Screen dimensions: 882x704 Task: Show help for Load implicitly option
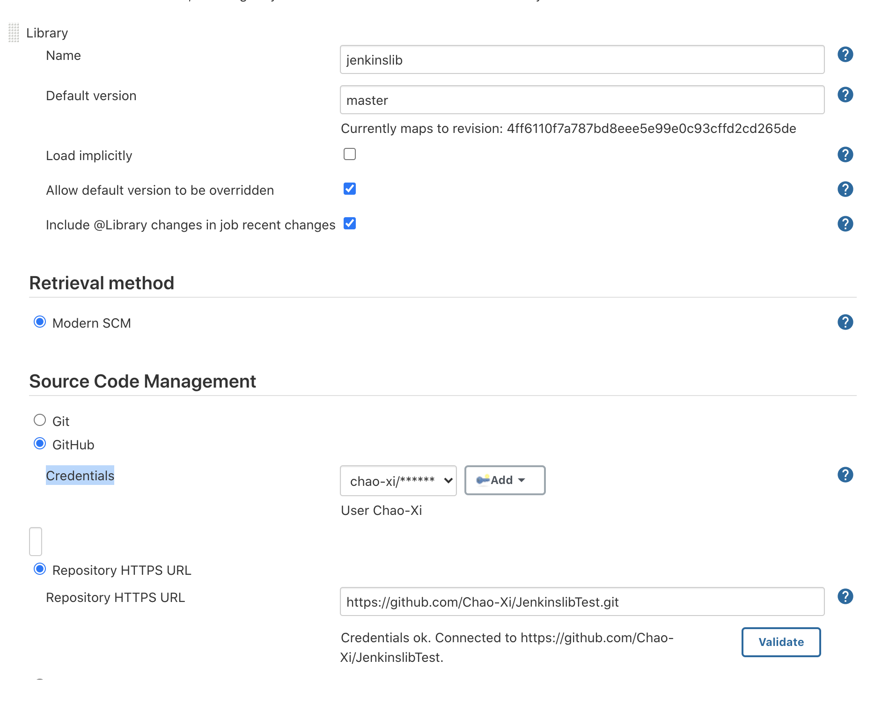pyautogui.click(x=845, y=154)
